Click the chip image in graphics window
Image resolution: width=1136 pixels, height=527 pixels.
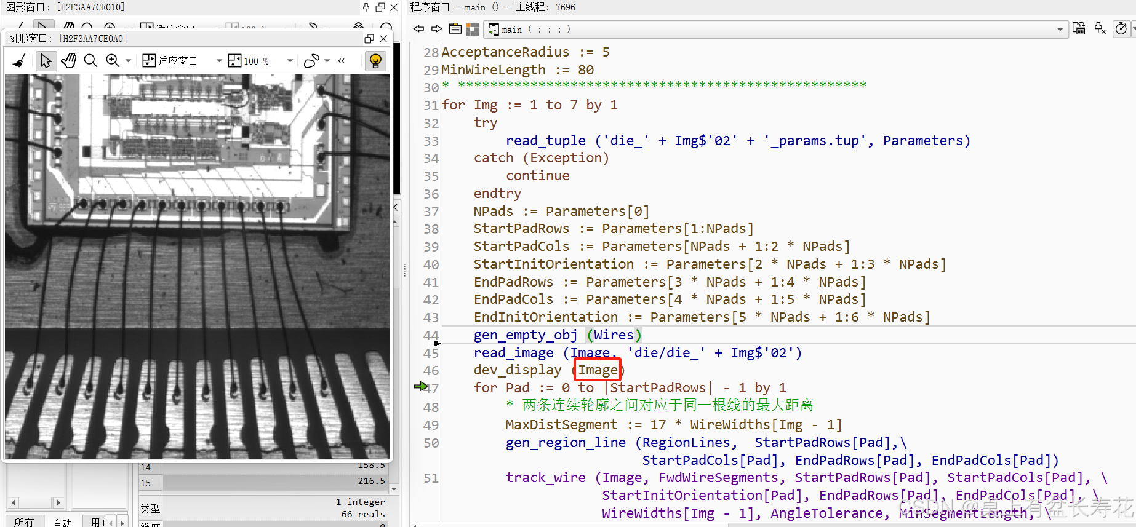pos(197,266)
